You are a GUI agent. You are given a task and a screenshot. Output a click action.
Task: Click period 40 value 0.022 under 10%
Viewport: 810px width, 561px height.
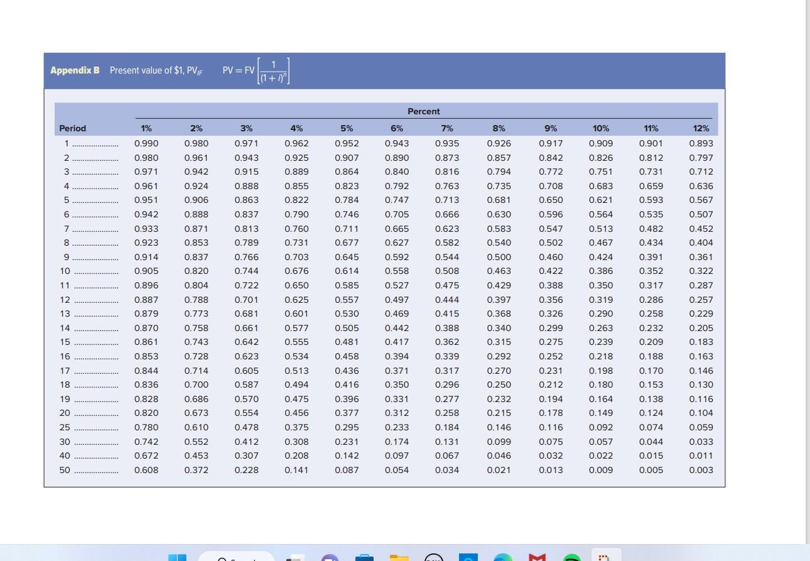[x=601, y=455]
